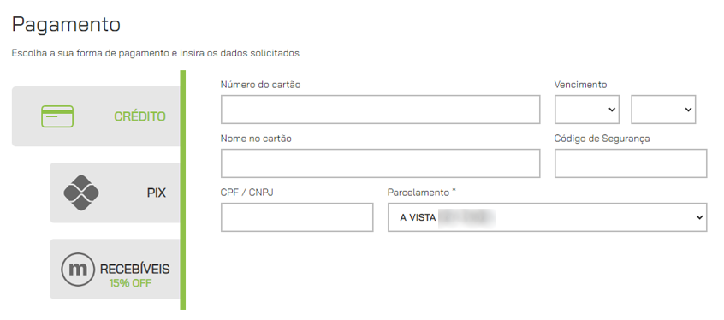Click the Parcelamento * label
Screen dimensions: 724x320
click(422, 193)
